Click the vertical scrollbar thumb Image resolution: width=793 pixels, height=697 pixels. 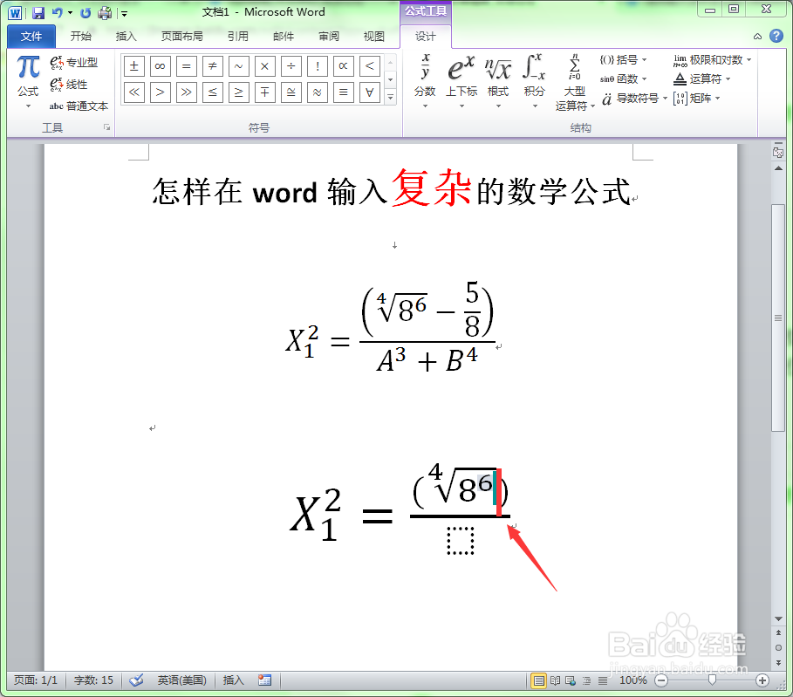tap(778, 318)
